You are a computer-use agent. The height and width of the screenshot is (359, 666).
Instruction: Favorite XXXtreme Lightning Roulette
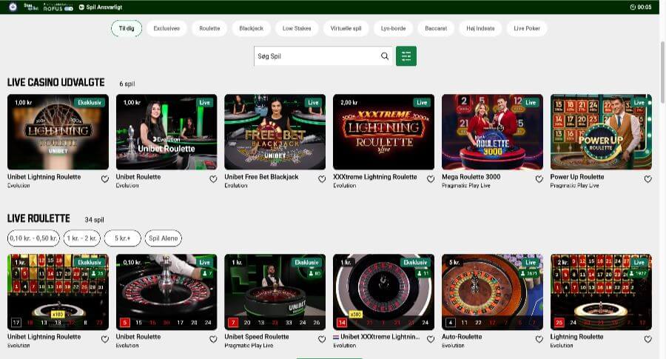(431, 179)
